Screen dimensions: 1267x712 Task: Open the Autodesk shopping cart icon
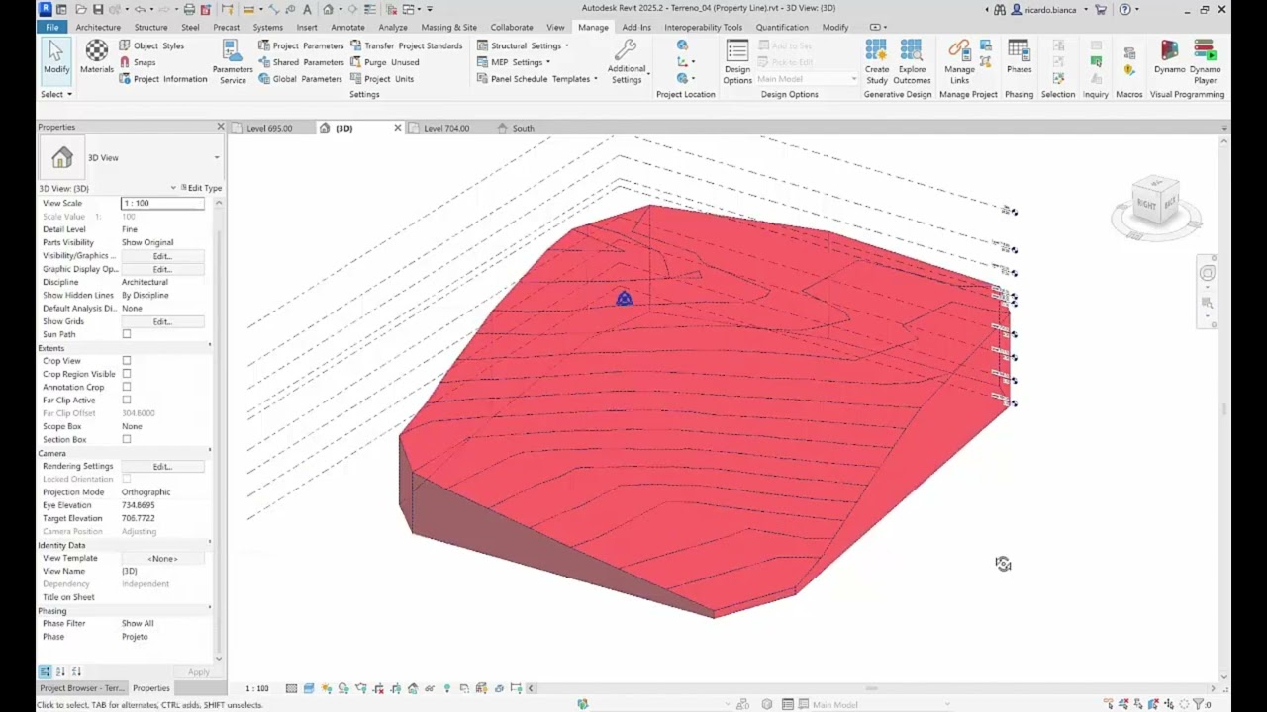click(x=1100, y=9)
